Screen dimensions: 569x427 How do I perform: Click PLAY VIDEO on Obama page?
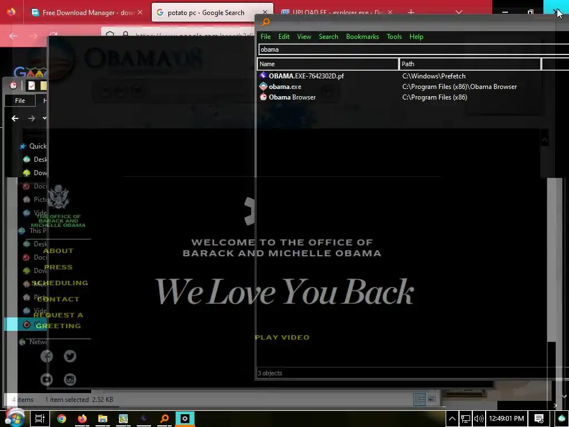pos(282,337)
